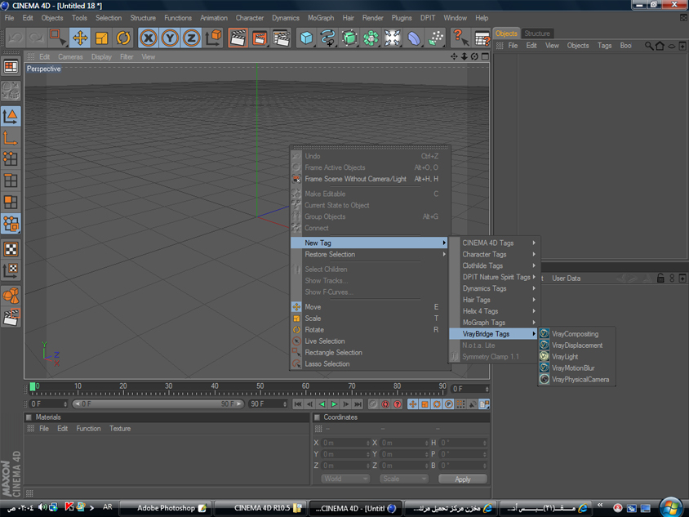Add HyperNURBS generator icon

pyautogui.click(x=349, y=38)
